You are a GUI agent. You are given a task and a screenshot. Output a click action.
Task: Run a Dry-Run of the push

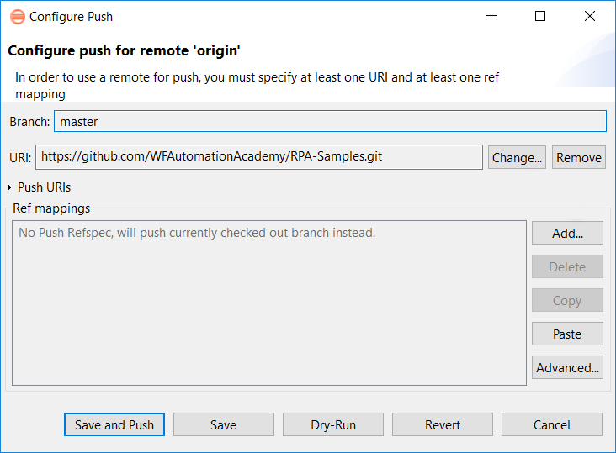[333, 424]
